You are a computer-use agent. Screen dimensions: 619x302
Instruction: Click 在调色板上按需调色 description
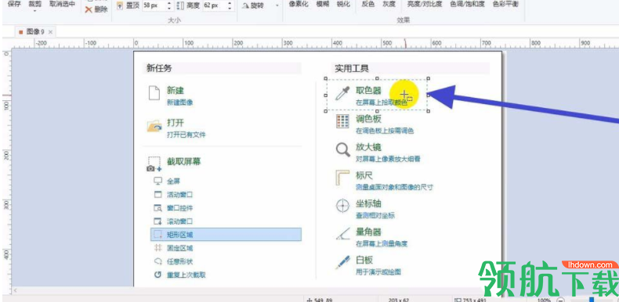point(385,131)
